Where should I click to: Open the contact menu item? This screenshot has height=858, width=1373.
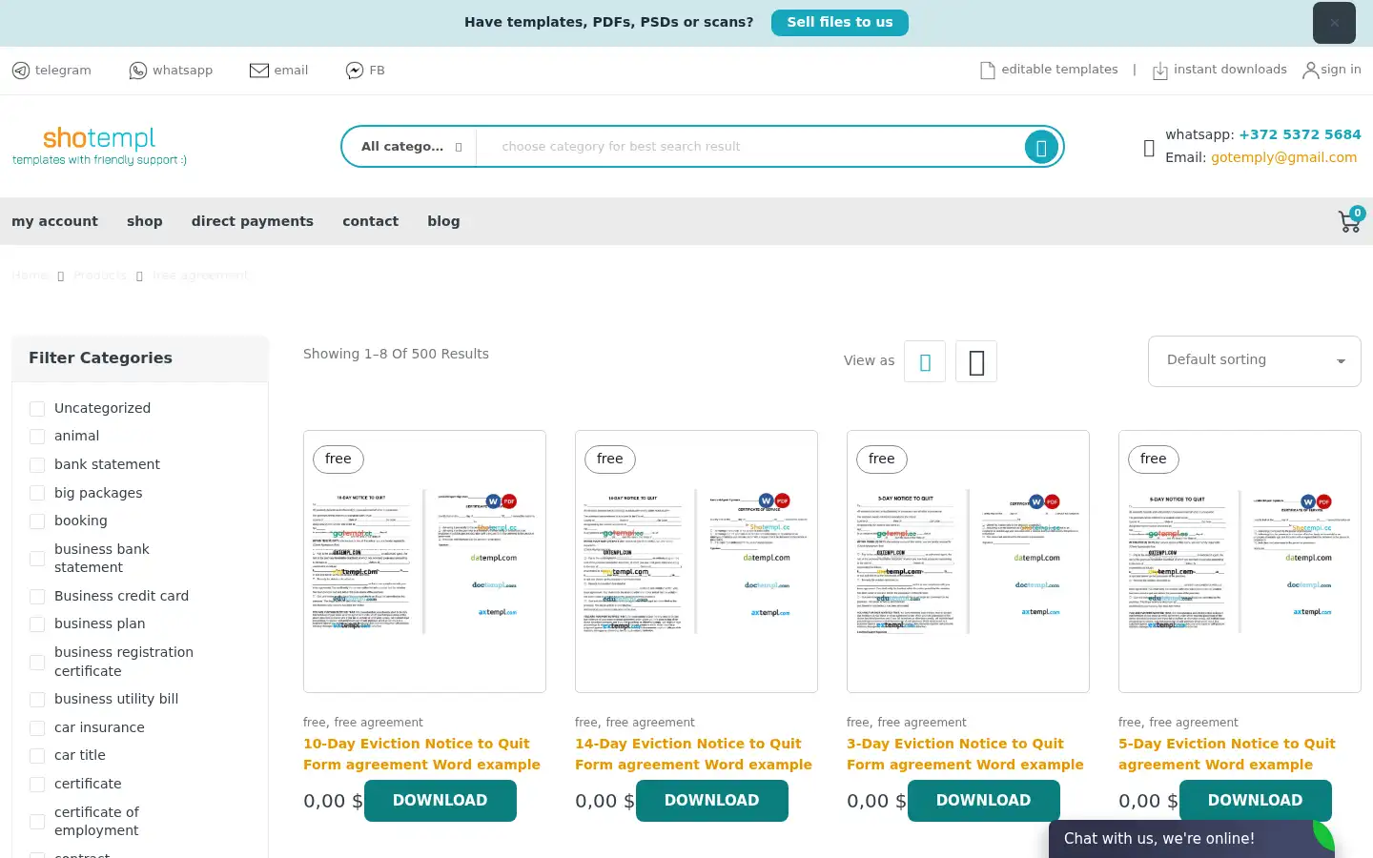pyautogui.click(x=371, y=221)
